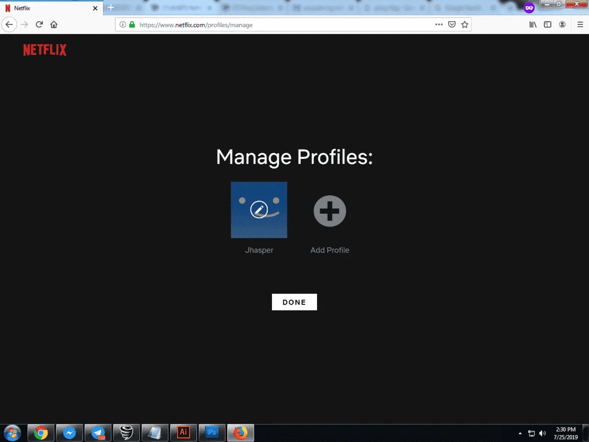Click the browser forward arrow
The height and width of the screenshot is (442, 589).
click(x=24, y=25)
